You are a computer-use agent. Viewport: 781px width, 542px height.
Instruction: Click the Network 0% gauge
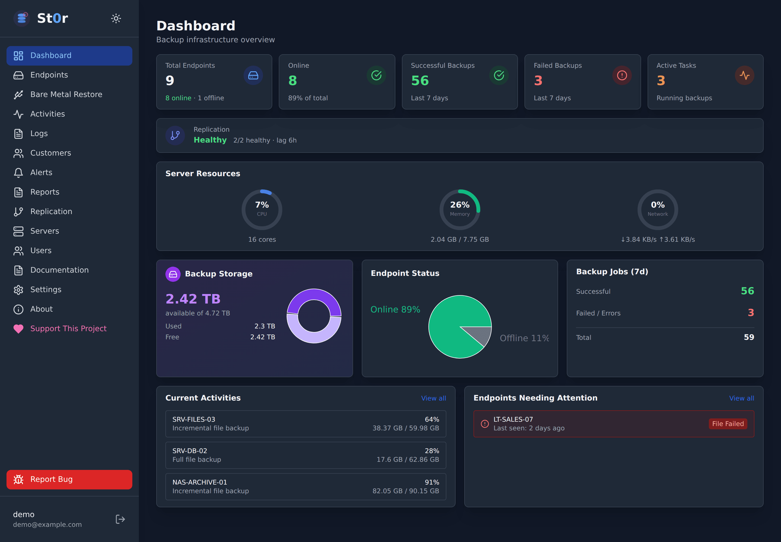658,209
